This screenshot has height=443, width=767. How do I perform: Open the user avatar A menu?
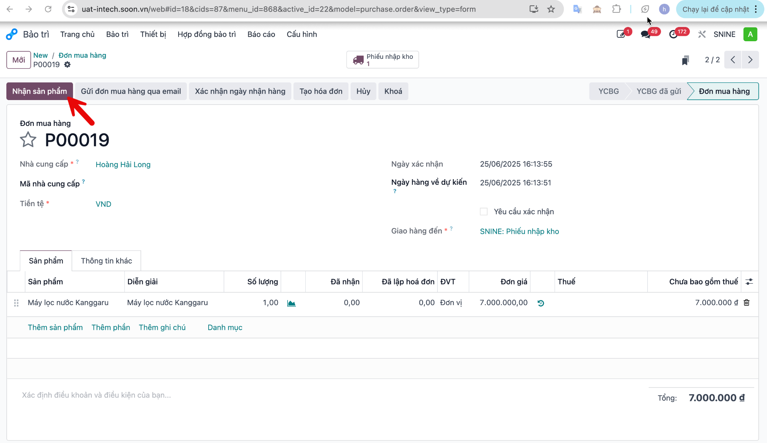pyautogui.click(x=750, y=34)
